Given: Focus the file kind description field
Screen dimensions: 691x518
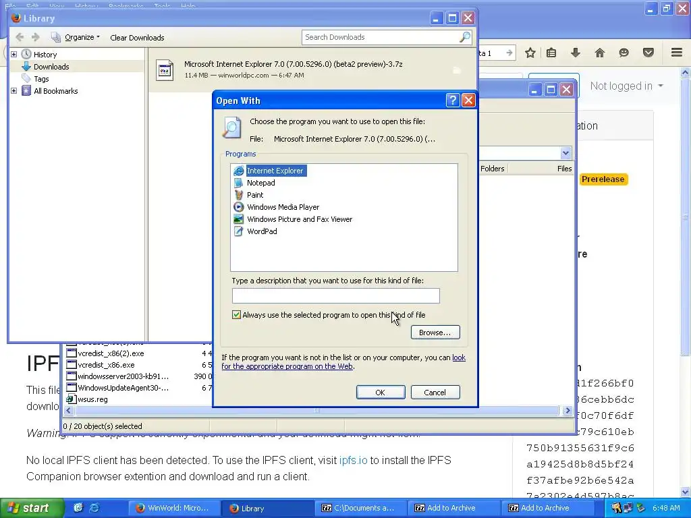Looking at the screenshot, I should coord(335,295).
